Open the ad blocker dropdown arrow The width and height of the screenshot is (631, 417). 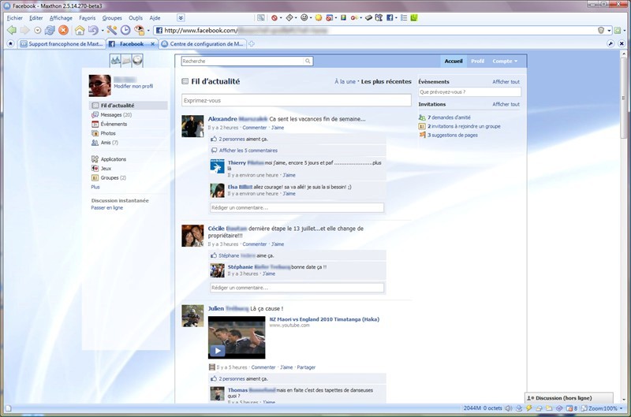(x=281, y=18)
